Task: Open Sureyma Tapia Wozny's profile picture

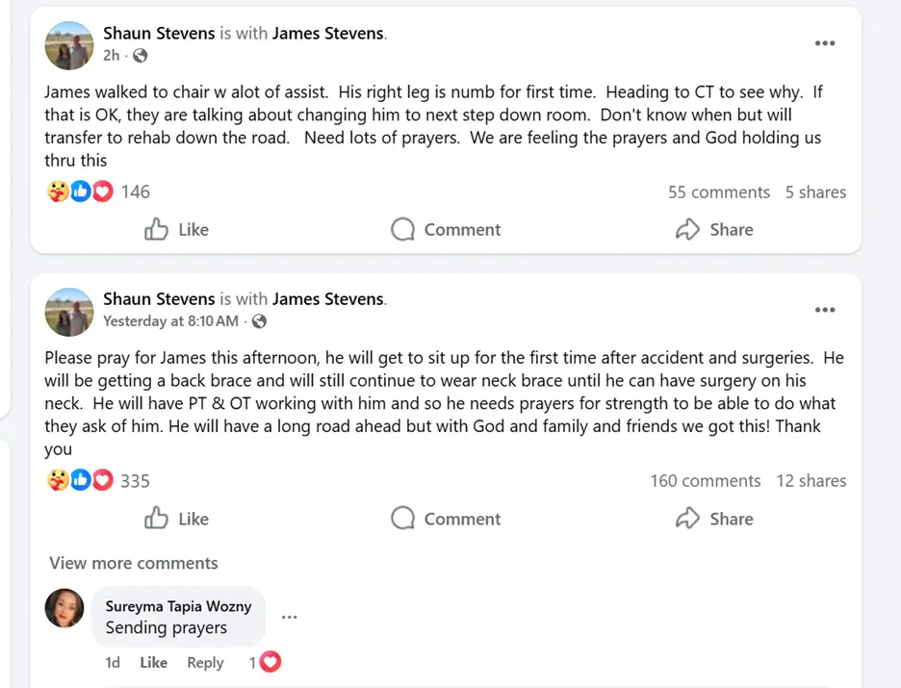Action: 64,608
